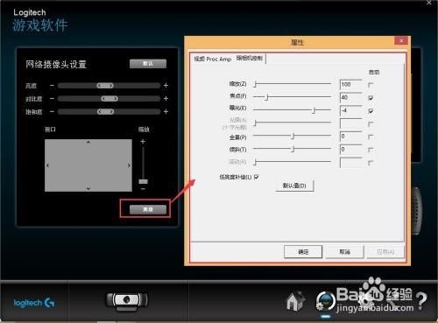The width and height of the screenshot is (438, 323).
Task: Open the webcam settings globe icon
Action: 326,301
